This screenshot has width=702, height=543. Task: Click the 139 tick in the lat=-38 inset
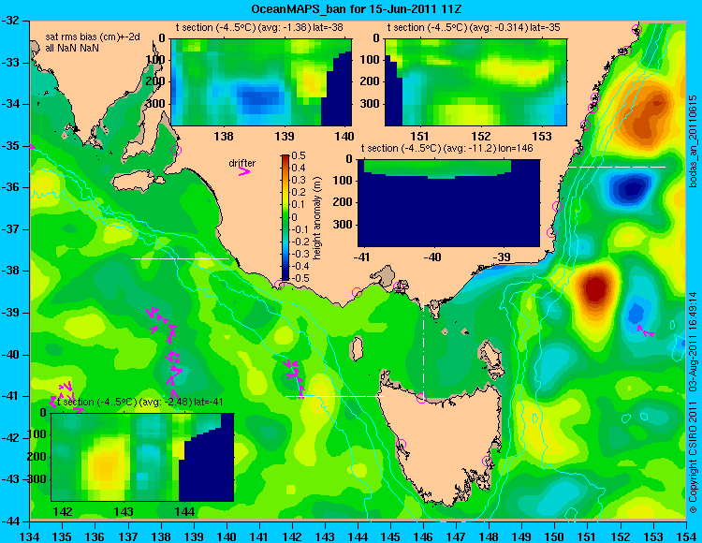click(285, 136)
